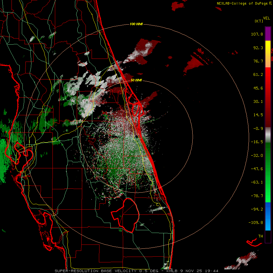Click the 76.7 legend value

pyautogui.click(x=258, y=61)
